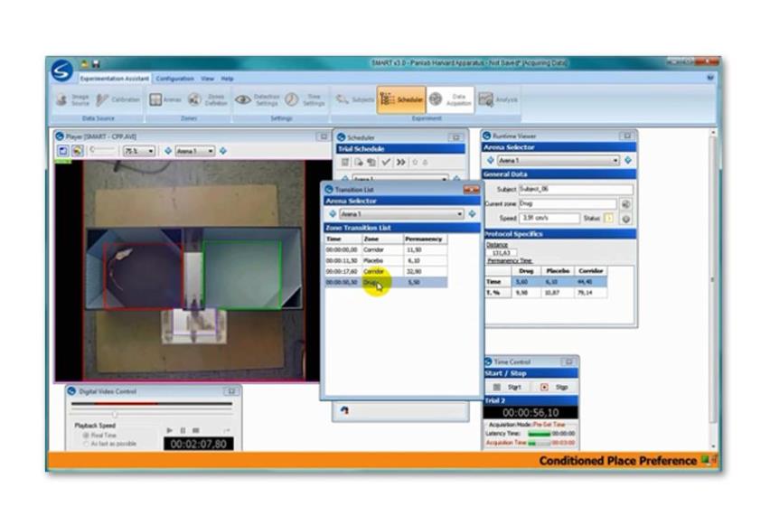Open the View menu

coord(207,79)
